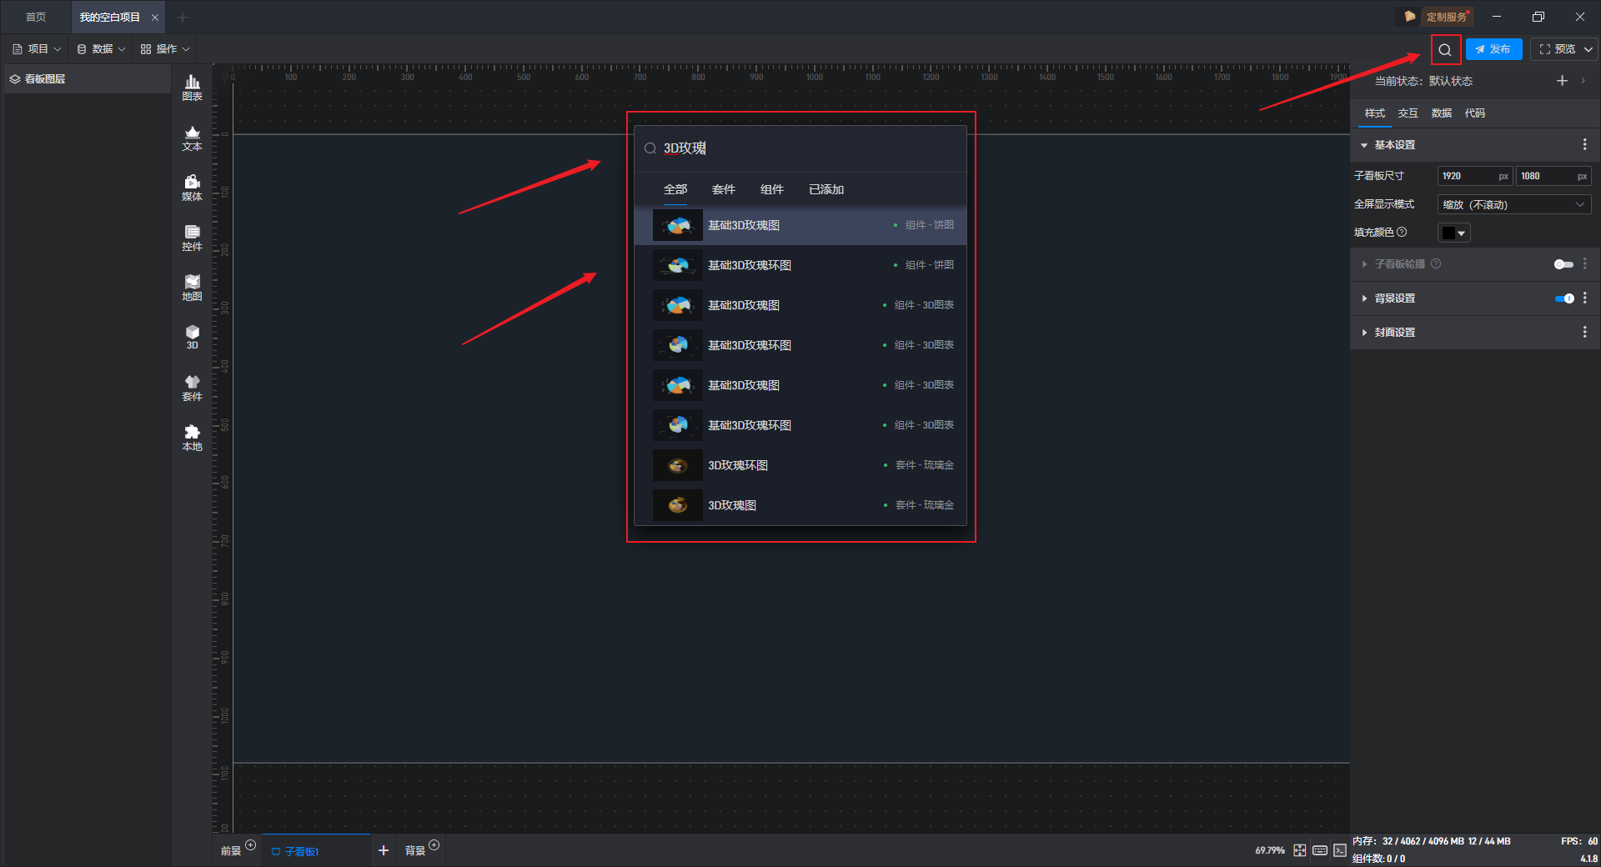Click the search field containing 3D玫瑰
This screenshot has width=1601, height=867.
click(x=800, y=148)
